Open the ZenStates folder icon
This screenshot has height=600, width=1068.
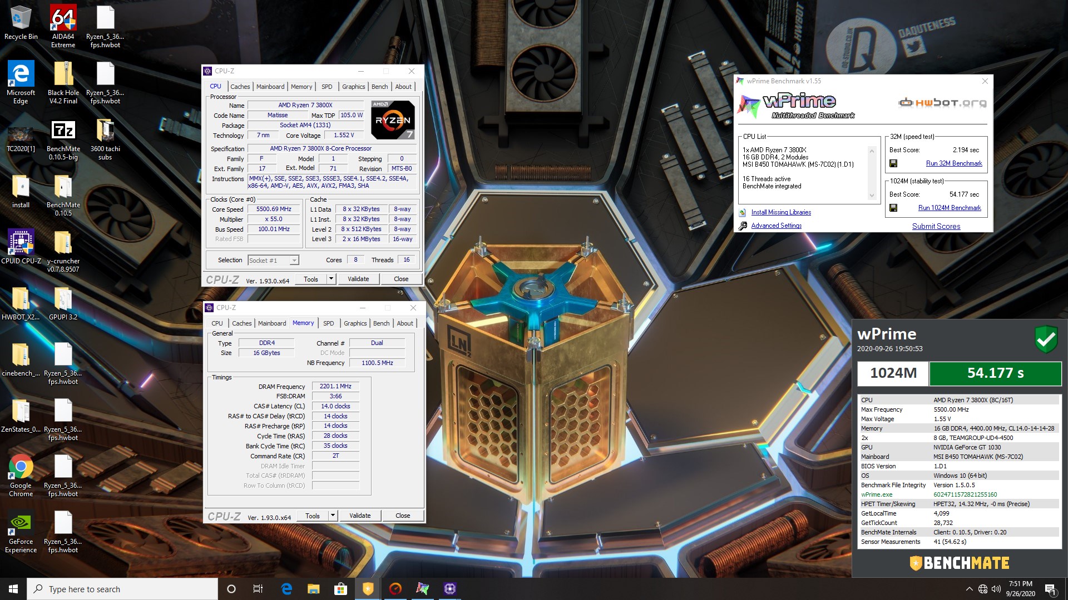click(21, 416)
